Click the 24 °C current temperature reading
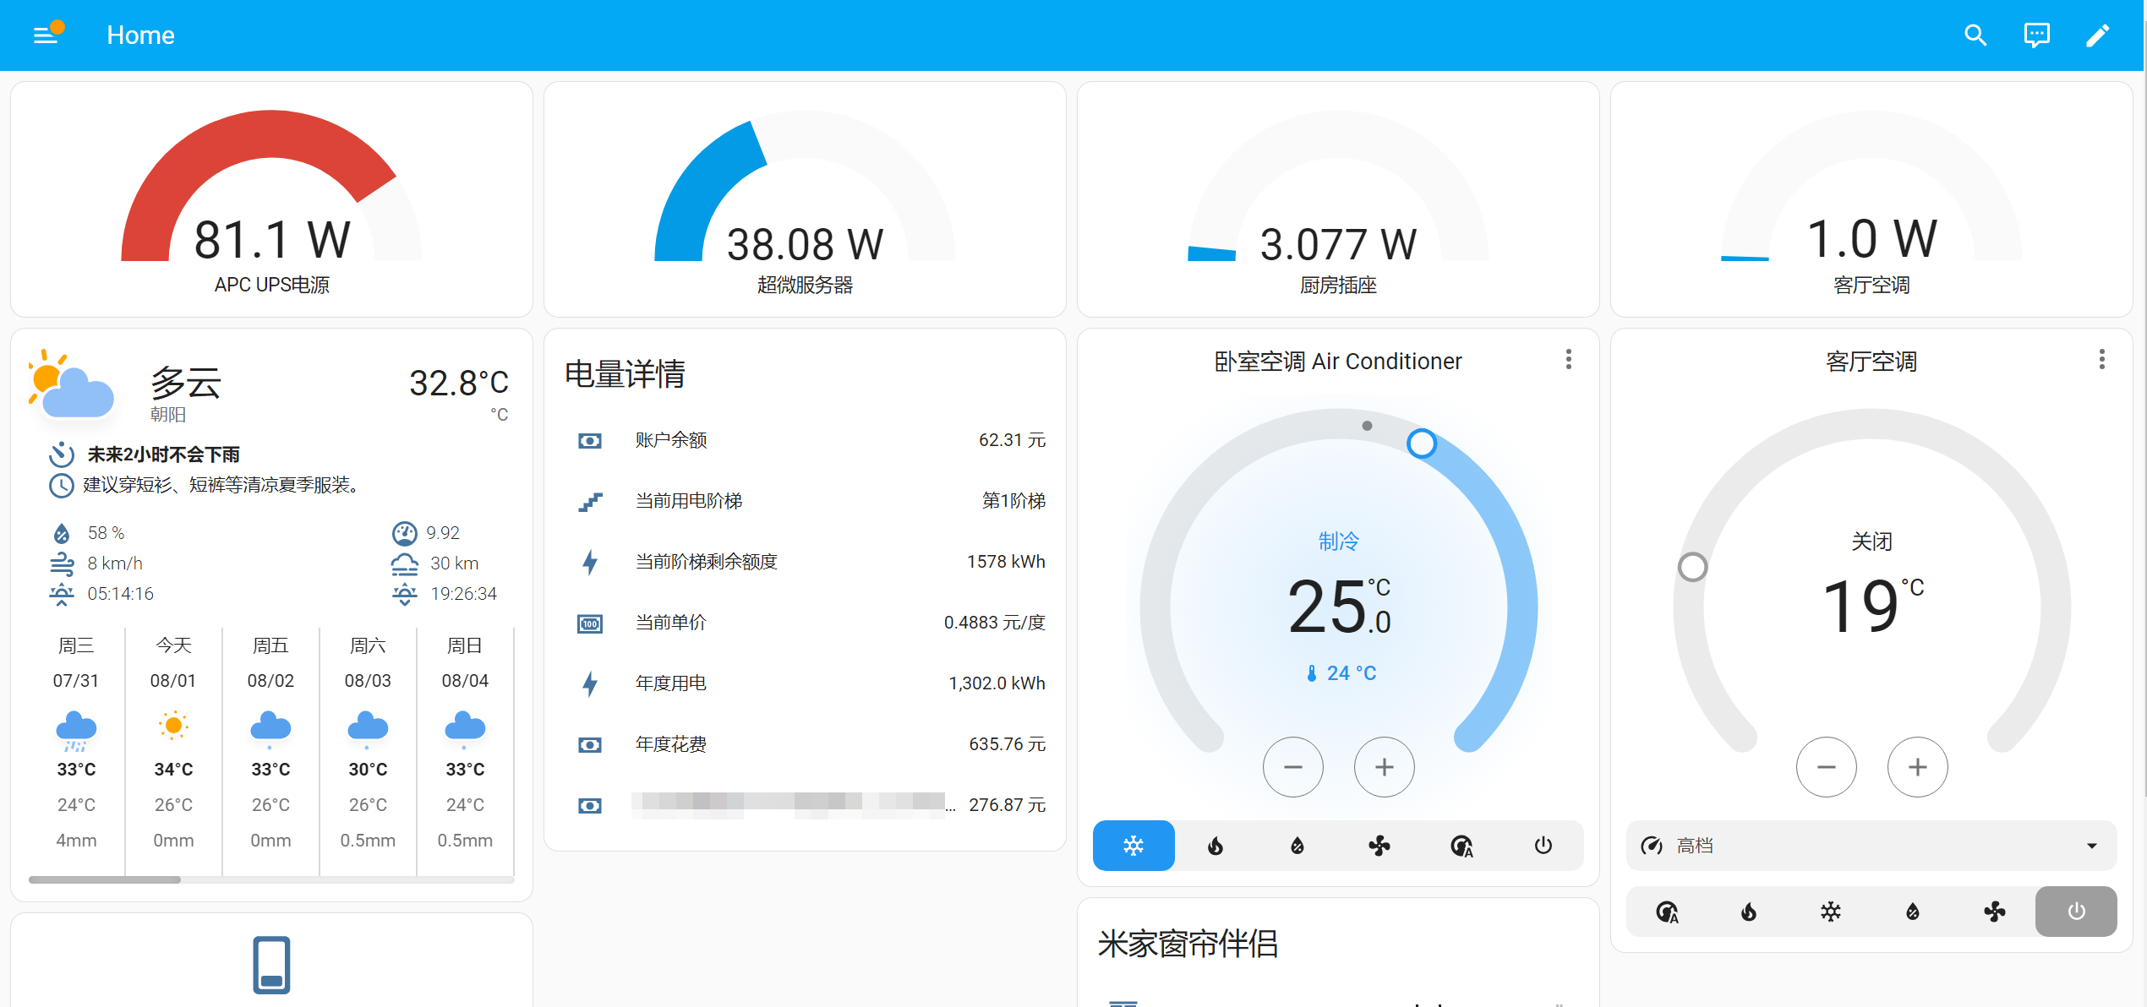Viewport: 2147px width, 1007px height. (1341, 673)
